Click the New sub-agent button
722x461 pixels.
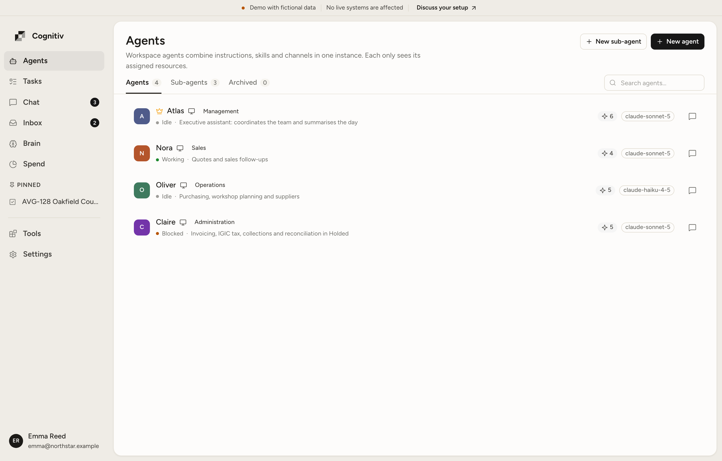tap(613, 42)
